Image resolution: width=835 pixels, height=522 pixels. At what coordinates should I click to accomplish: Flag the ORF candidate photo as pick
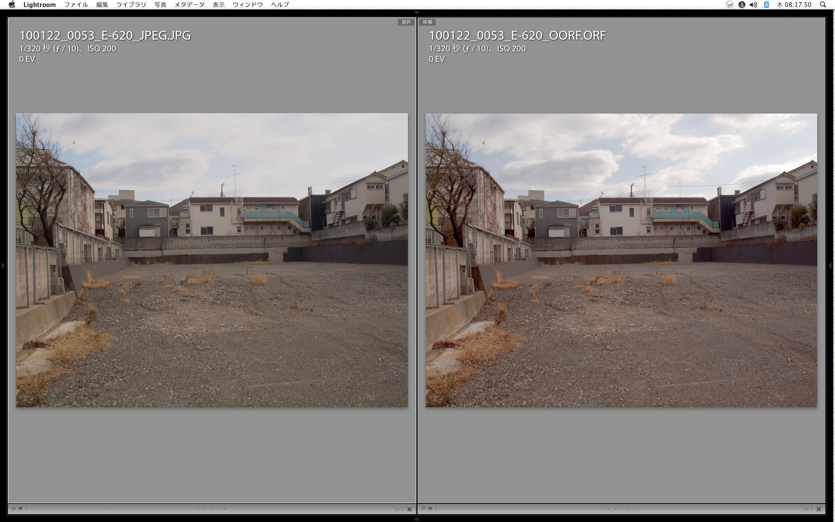tap(424, 509)
